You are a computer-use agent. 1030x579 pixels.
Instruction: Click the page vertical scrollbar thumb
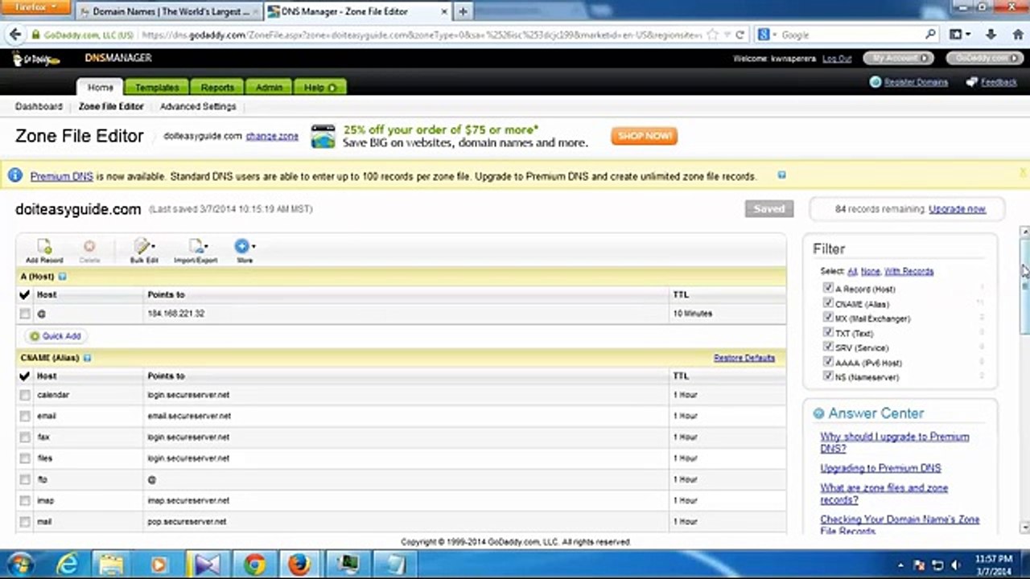(x=1024, y=285)
